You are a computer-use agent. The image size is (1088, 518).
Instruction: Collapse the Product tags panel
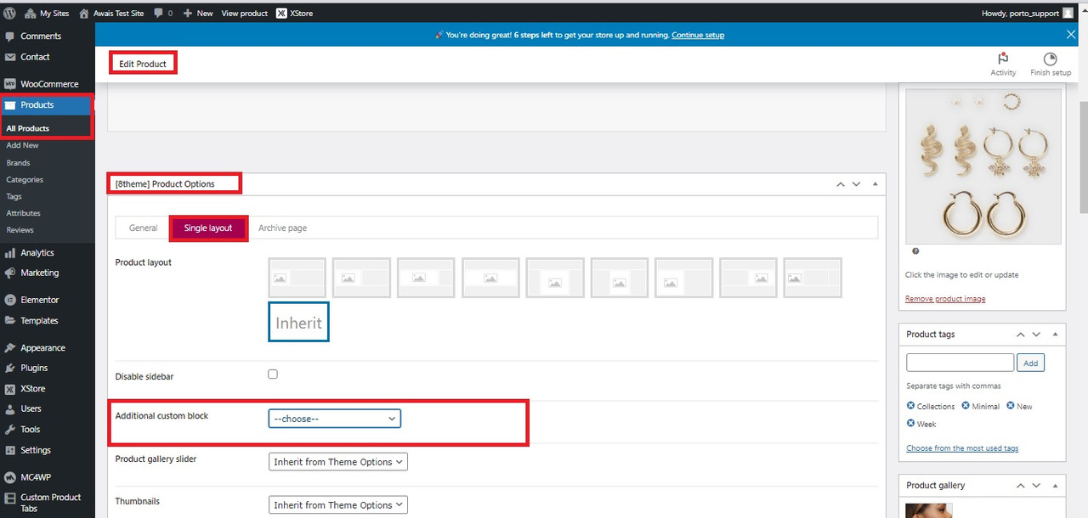tap(1055, 335)
